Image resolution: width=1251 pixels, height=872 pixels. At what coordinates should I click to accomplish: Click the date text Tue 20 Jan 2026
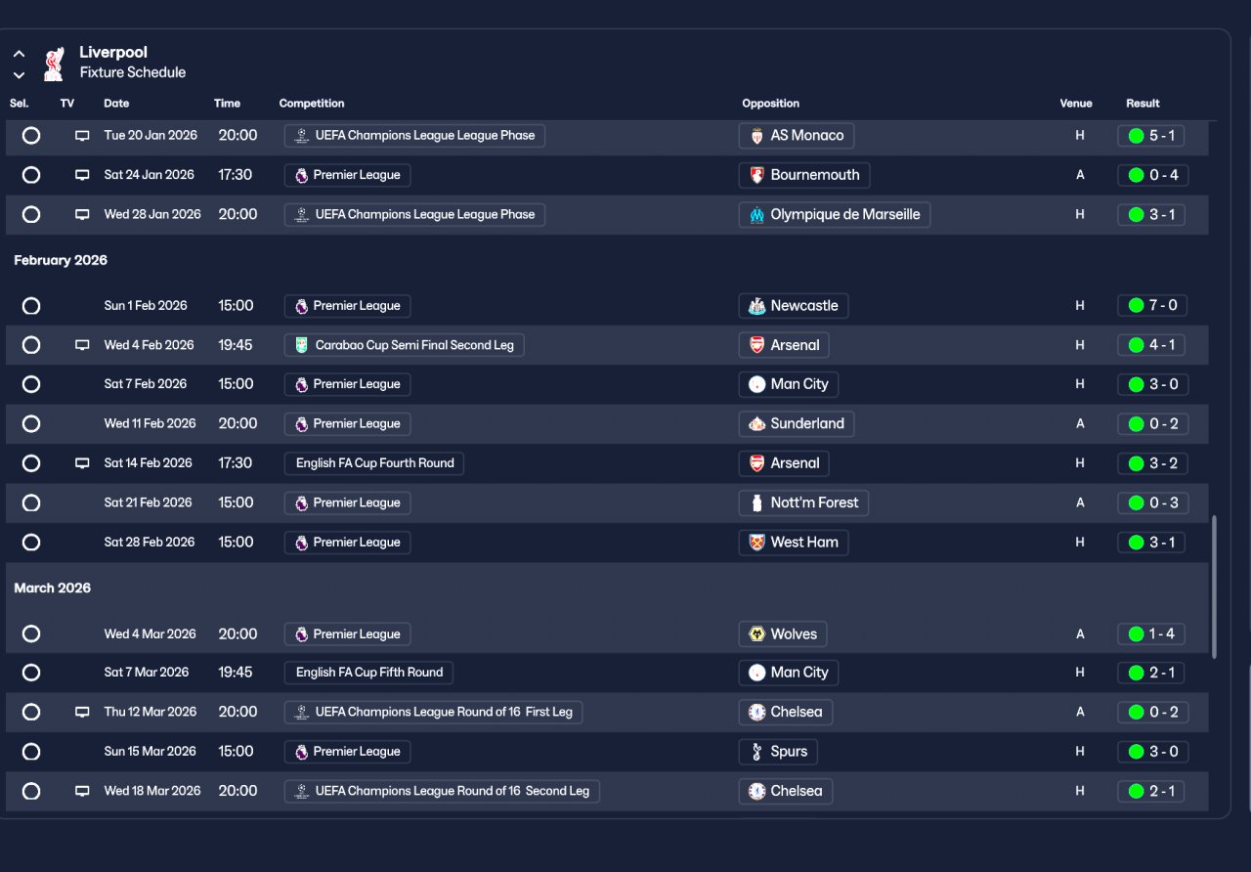point(151,136)
